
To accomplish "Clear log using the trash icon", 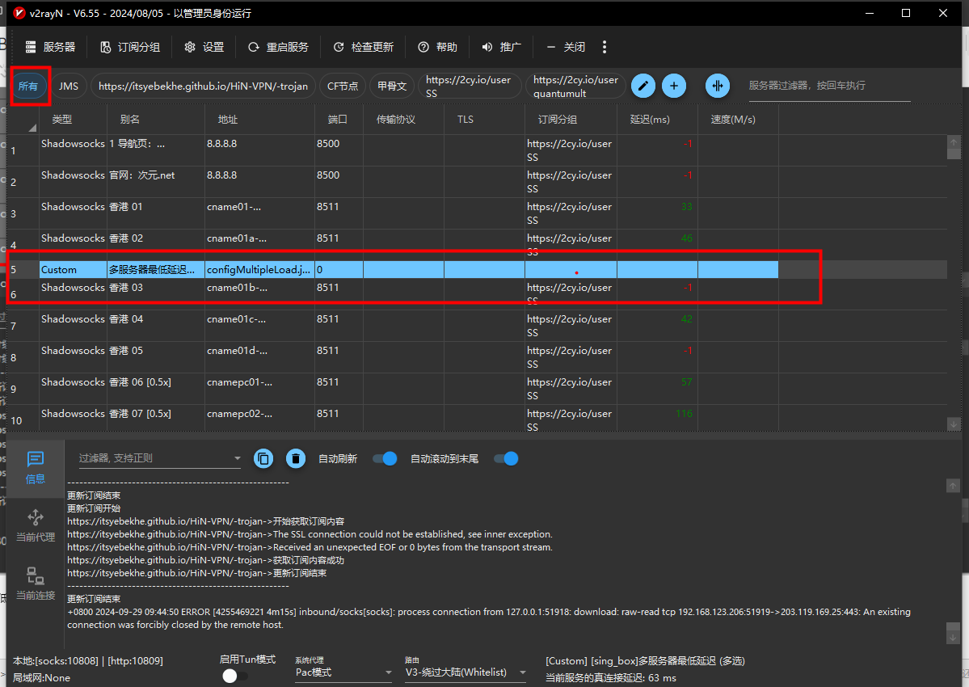I will [x=297, y=458].
